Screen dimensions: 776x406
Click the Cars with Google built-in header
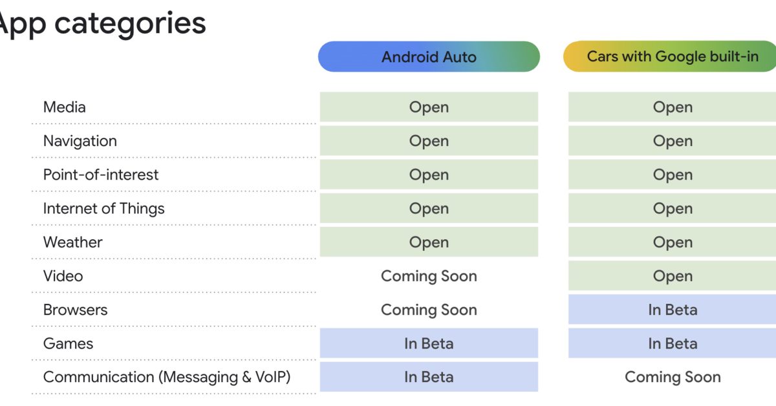tap(672, 57)
